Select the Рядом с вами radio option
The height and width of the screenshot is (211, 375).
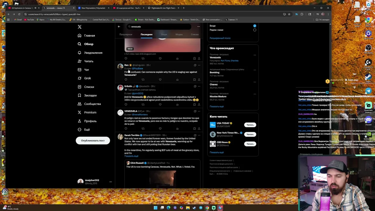coord(255,30)
